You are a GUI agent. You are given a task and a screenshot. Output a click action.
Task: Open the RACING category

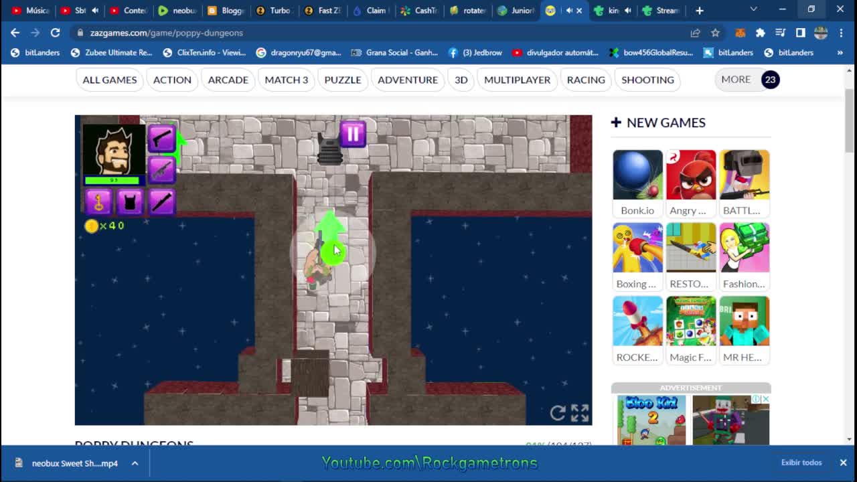586,80
